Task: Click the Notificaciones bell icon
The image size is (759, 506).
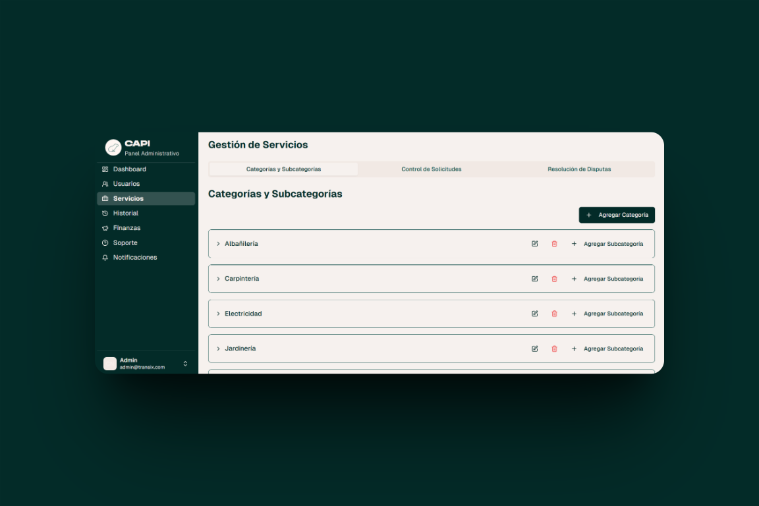Action: tap(105, 258)
